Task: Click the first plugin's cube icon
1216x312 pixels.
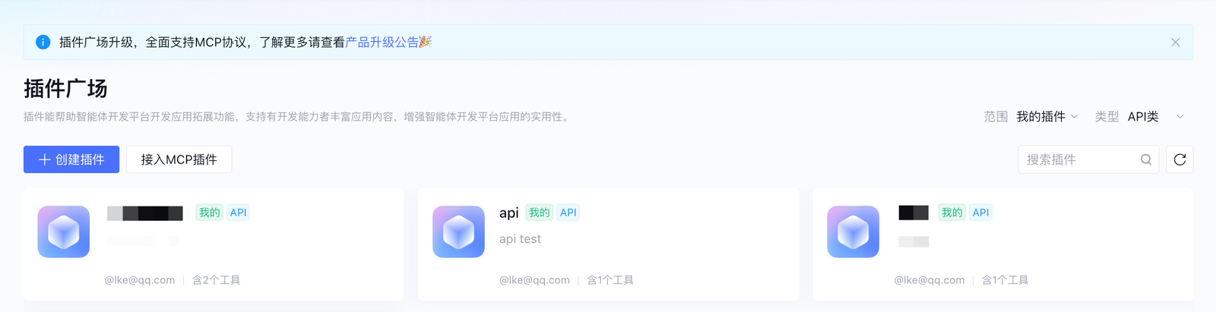Action: (x=64, y=232)
